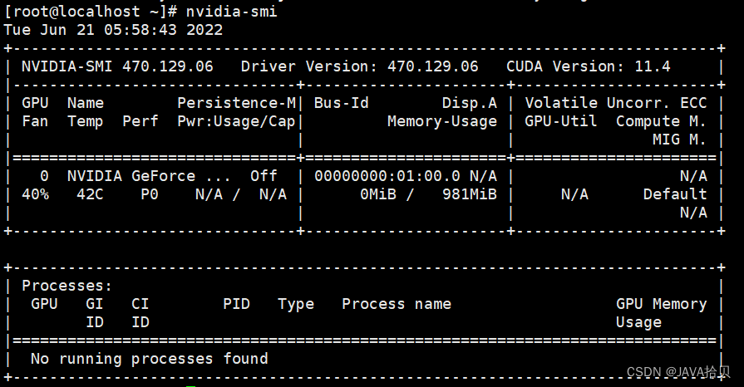This screenshot has width=744, height=387.
Task: Click the nvidia-smi command text
Action: (x=232, y=12)
